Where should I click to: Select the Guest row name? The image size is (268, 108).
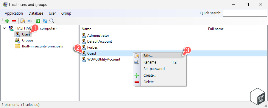(92, 53)
